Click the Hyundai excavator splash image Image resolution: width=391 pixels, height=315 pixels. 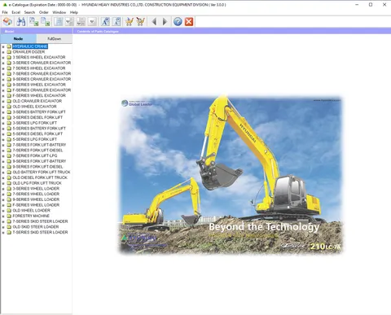coord(231,175)
